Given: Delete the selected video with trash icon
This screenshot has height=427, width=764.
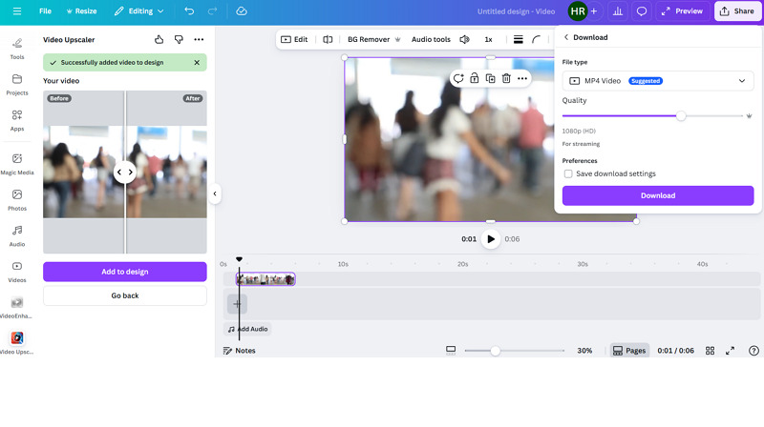Looking at the screenshot, I should point(506,78).
